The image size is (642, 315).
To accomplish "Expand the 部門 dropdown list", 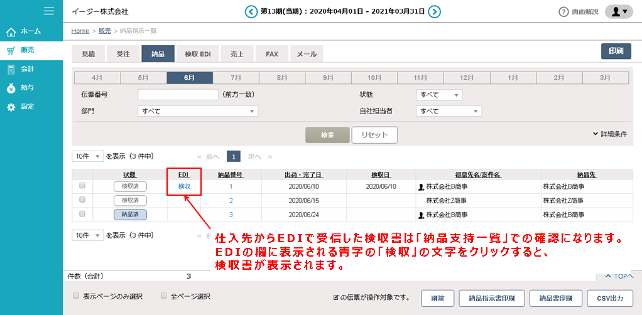I will pos(198,111).
